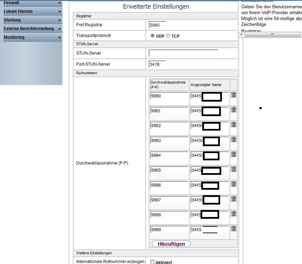Open the Monitoring sidebar menu
This screenshot has height=264, width=302.
click(33, 38)
